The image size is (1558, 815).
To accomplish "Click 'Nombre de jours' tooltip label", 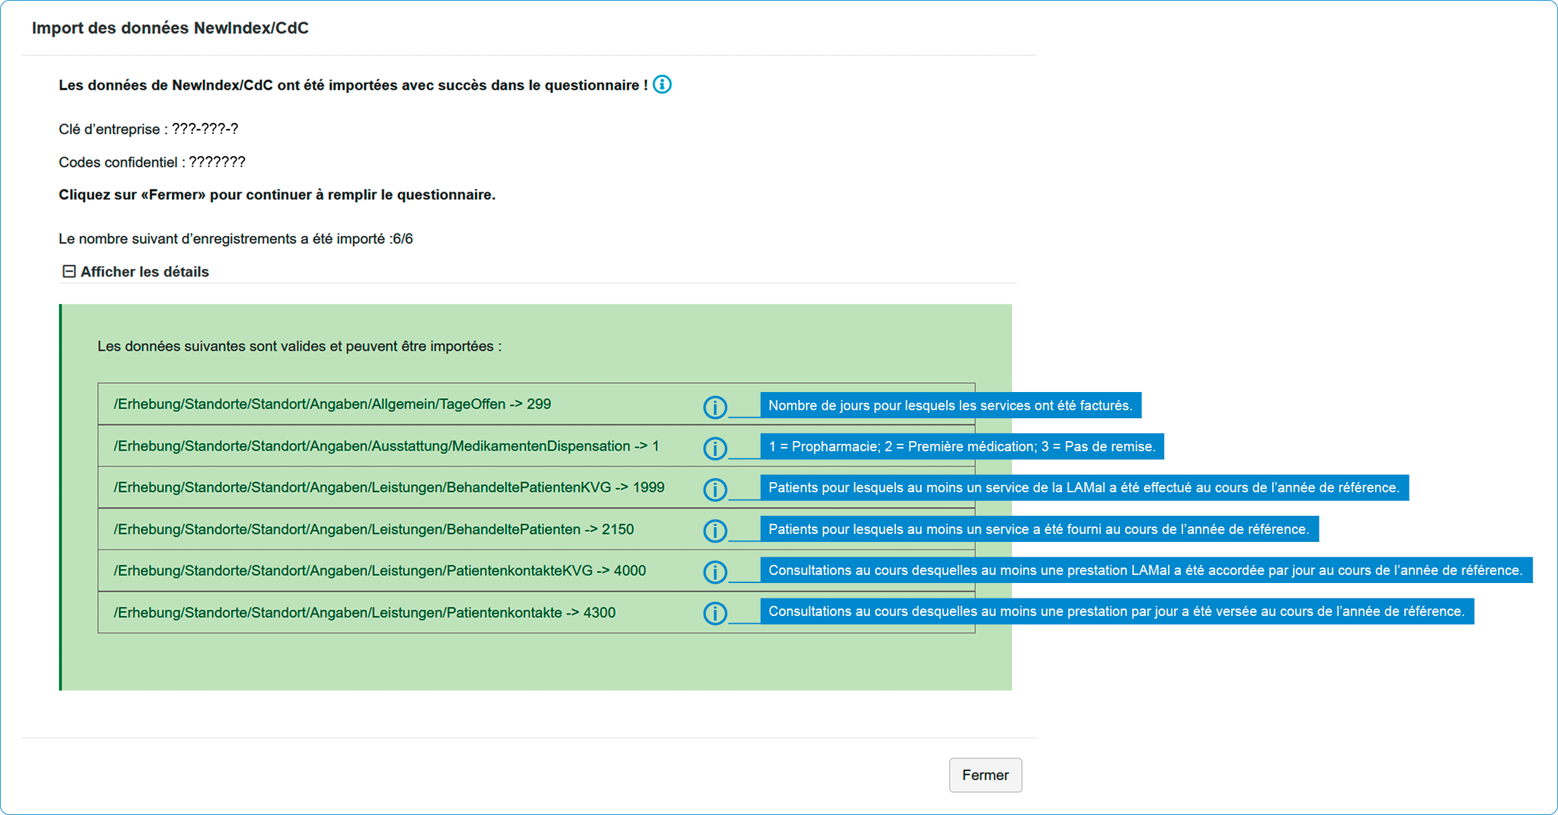I will (x=950, y=405).
